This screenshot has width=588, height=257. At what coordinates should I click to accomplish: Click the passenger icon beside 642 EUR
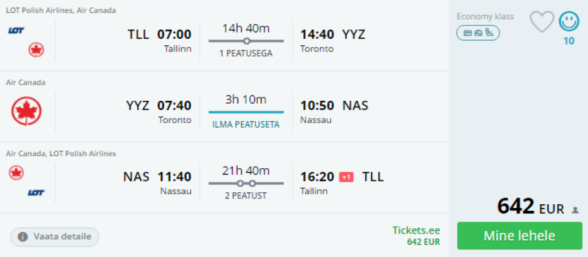point(576,210)
